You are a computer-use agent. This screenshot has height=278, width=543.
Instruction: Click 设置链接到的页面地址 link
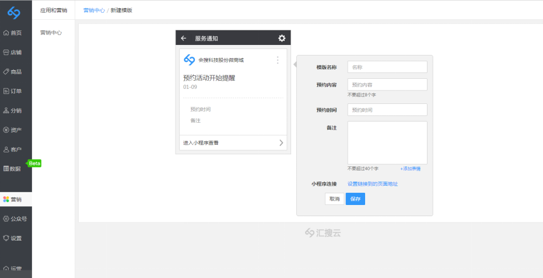(x=373, y=184)
